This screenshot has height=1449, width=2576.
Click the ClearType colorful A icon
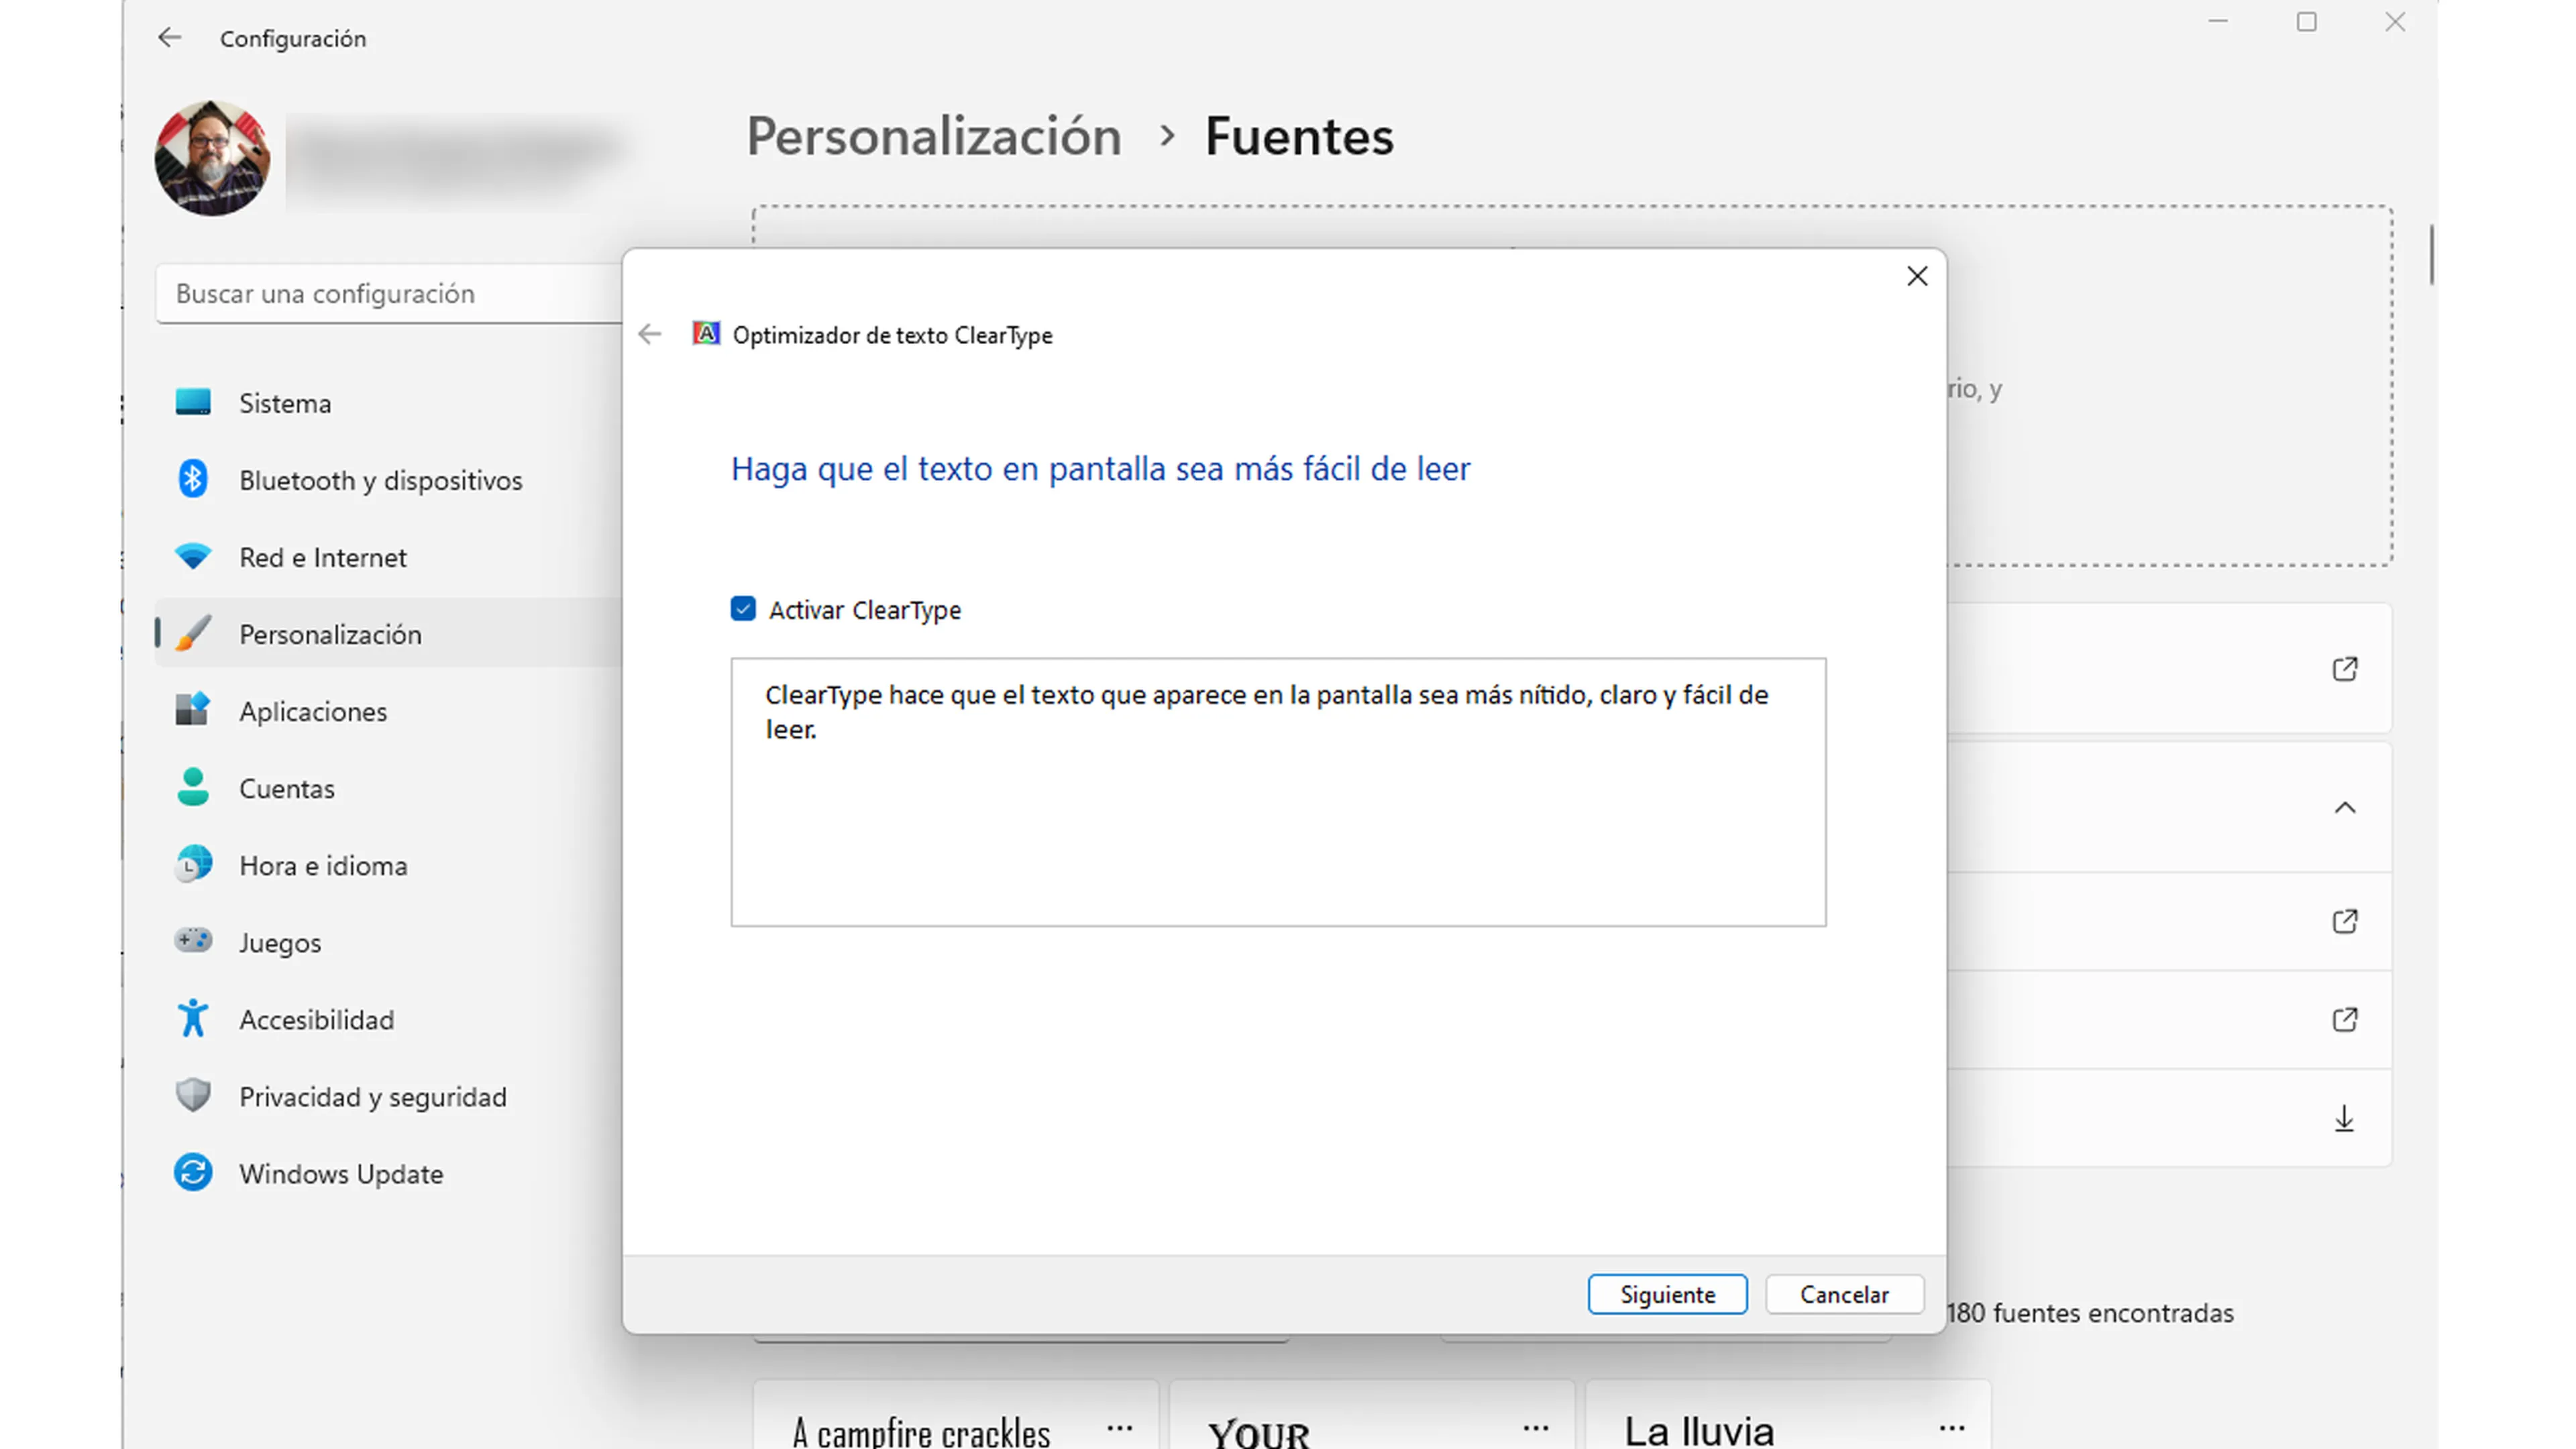tap(706, 334)
